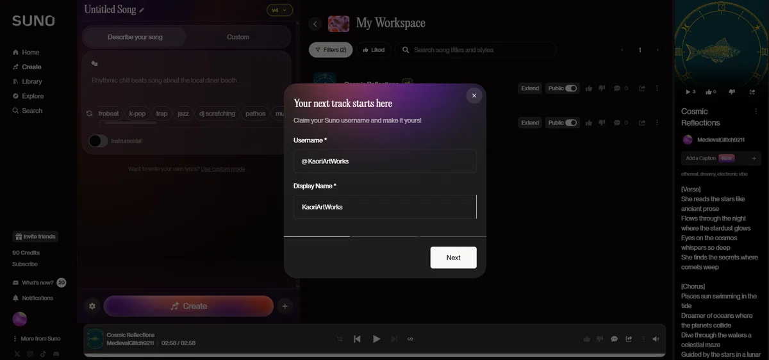Screen dimensions: 769x360
Task: Open Create in the sidebar
Action: tap(27, 67)
